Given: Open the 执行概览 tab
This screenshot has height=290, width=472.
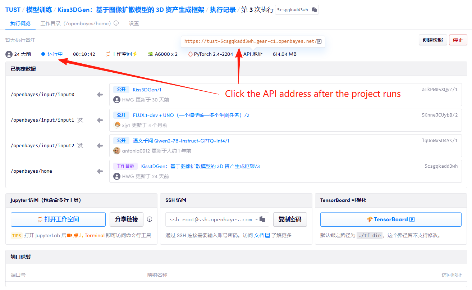Looking at the screenshot, I should click(20, 23).
